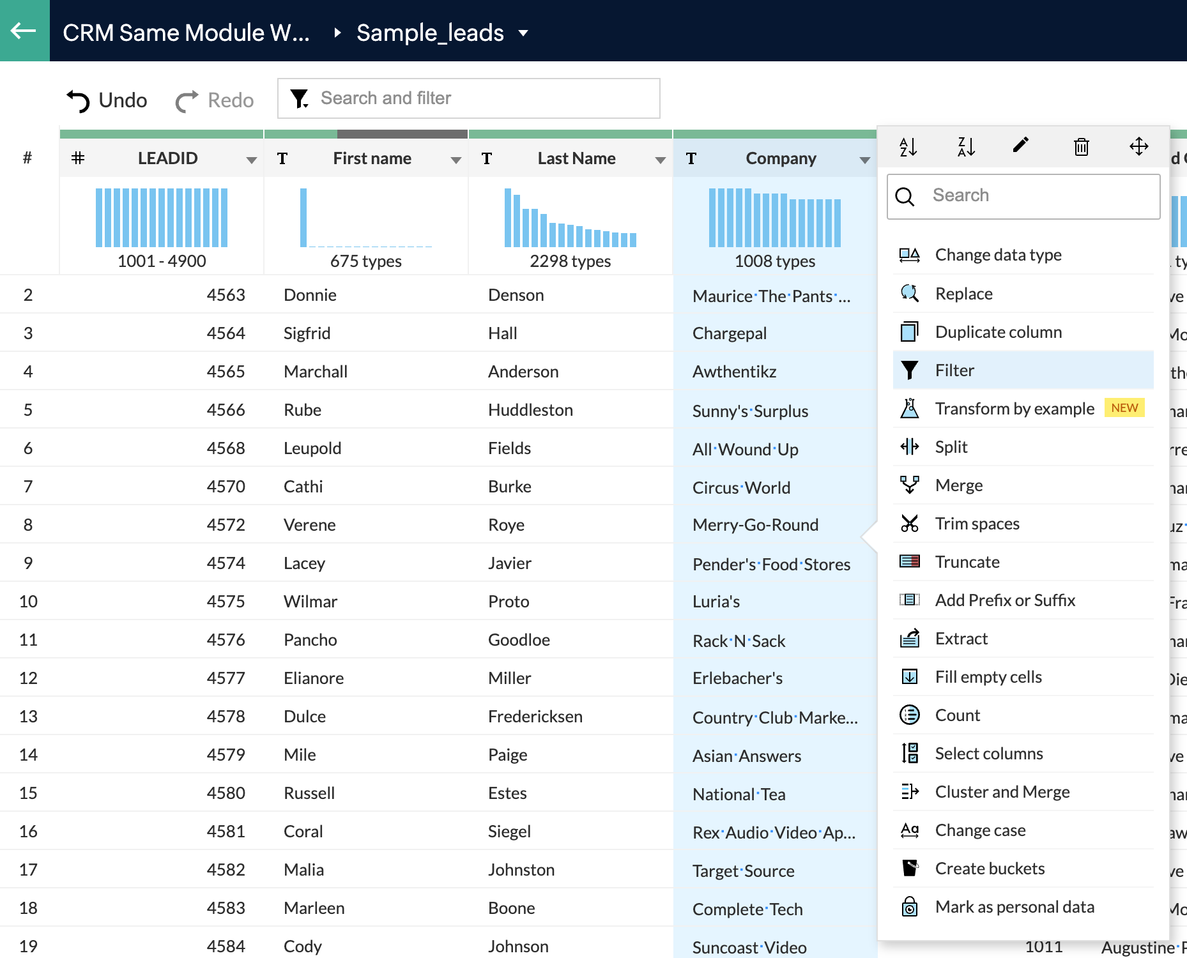Expand the Sample_leads dataset dropdown
This screenshot has width=1187, height=958.
coord(523,33)
